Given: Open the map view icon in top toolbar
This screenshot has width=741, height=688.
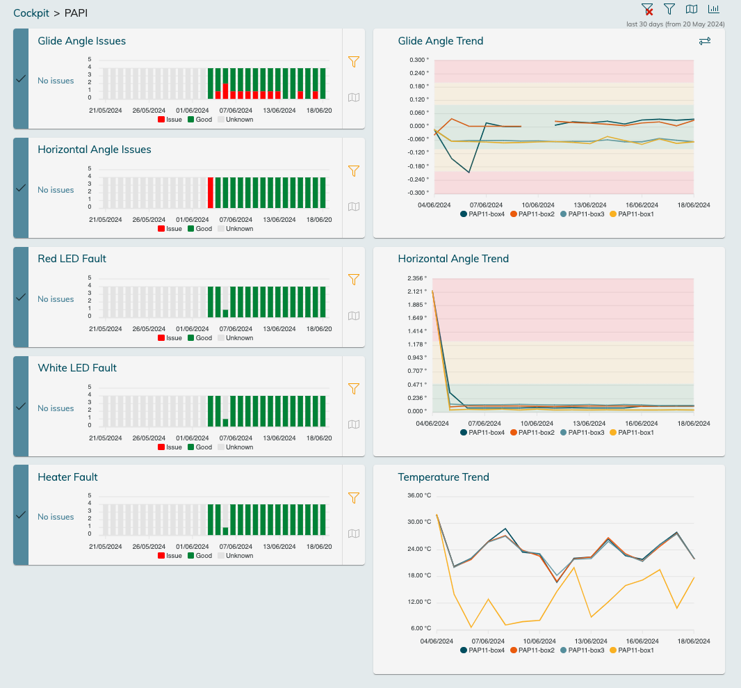Looking at the screenshot, I should pyautogui.click(x=692, y=9).
